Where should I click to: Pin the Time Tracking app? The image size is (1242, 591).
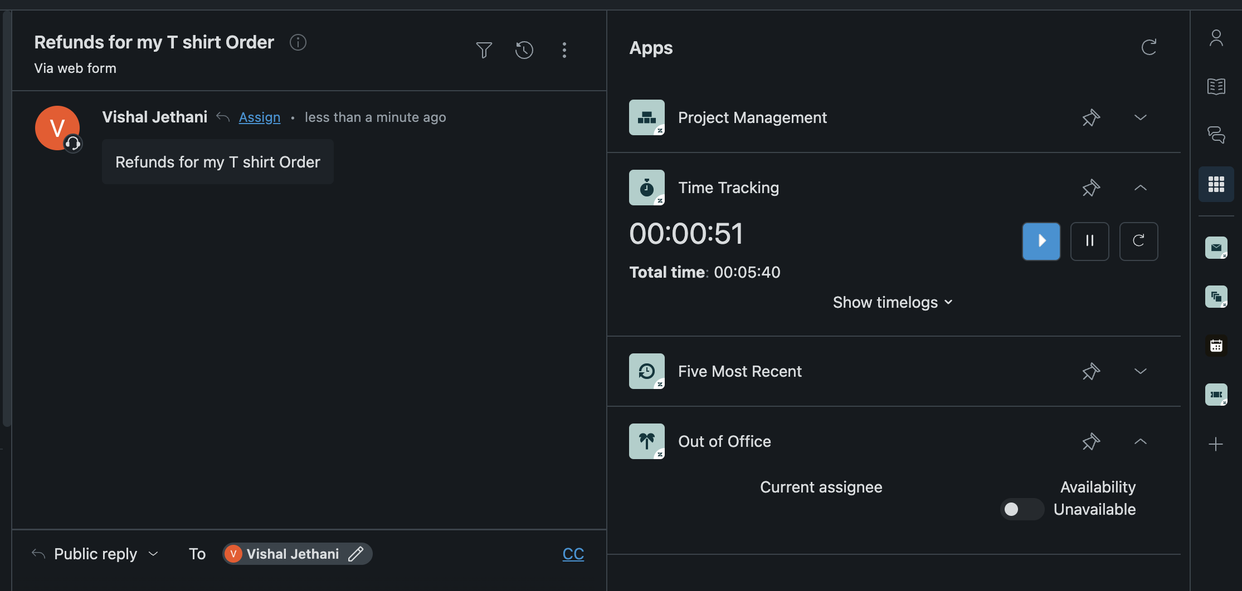(1091, 188)
